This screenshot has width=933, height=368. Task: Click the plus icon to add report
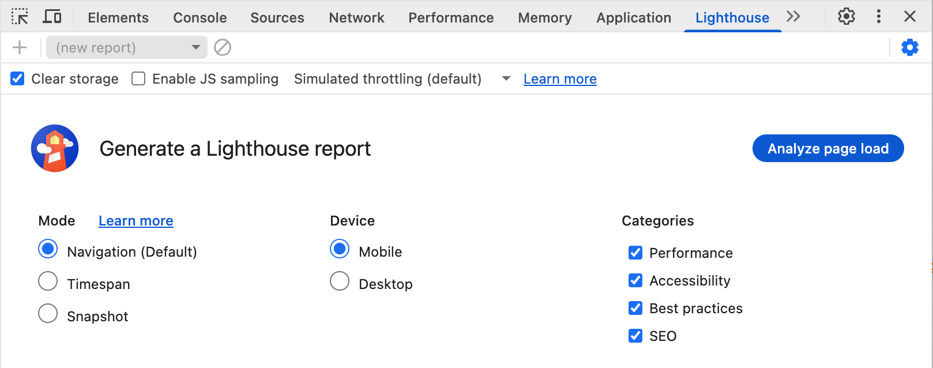(x=20, y=47)
